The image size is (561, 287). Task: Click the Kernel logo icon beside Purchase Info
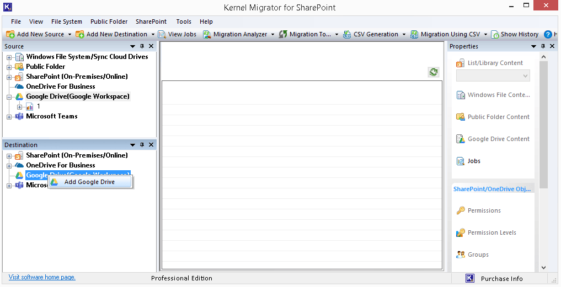pos(470,278)
